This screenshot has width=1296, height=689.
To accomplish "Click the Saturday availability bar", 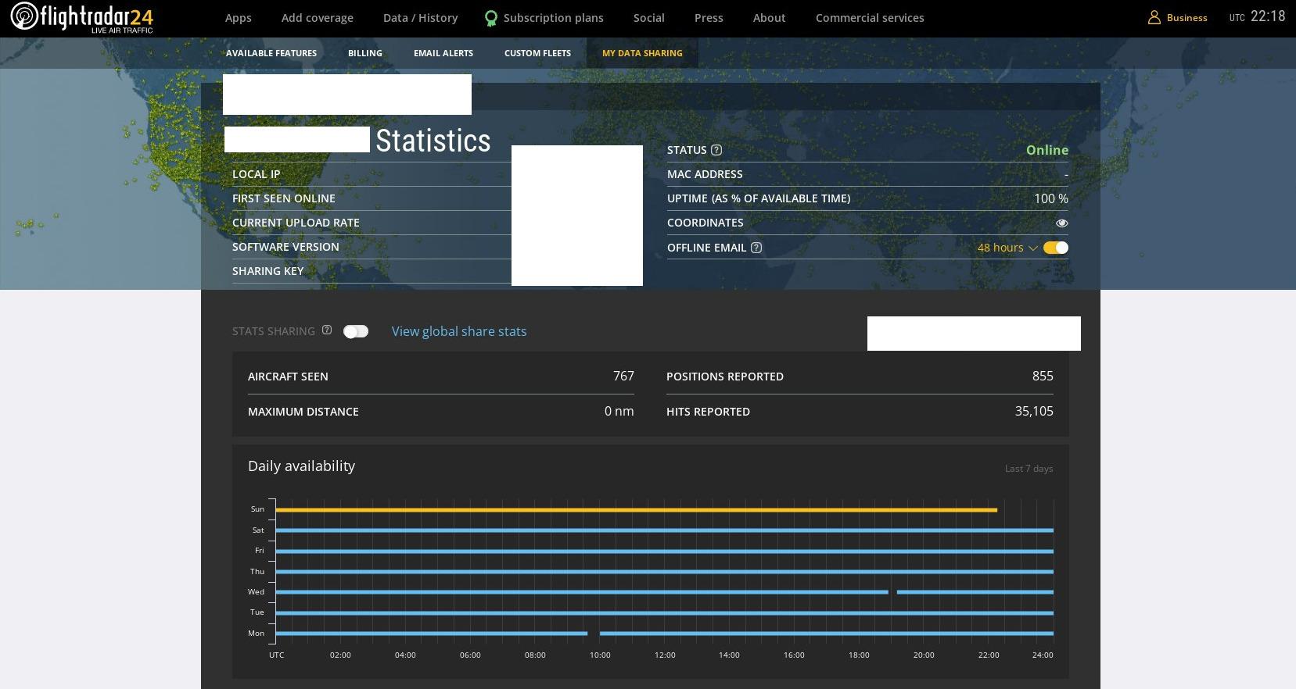I will click(x=664, y=530).
